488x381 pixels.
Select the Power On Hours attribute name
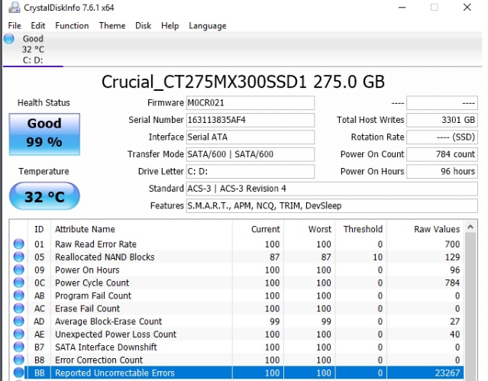coord(87,270)
